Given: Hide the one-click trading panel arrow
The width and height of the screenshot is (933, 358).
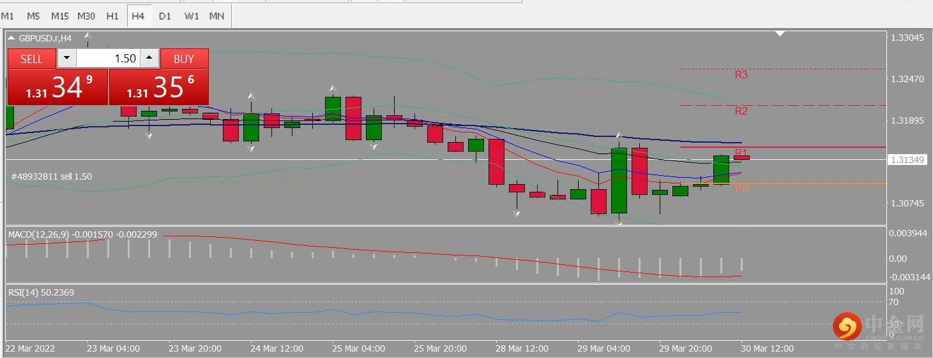Looking at the screenshot, I should tap(12, 38).
